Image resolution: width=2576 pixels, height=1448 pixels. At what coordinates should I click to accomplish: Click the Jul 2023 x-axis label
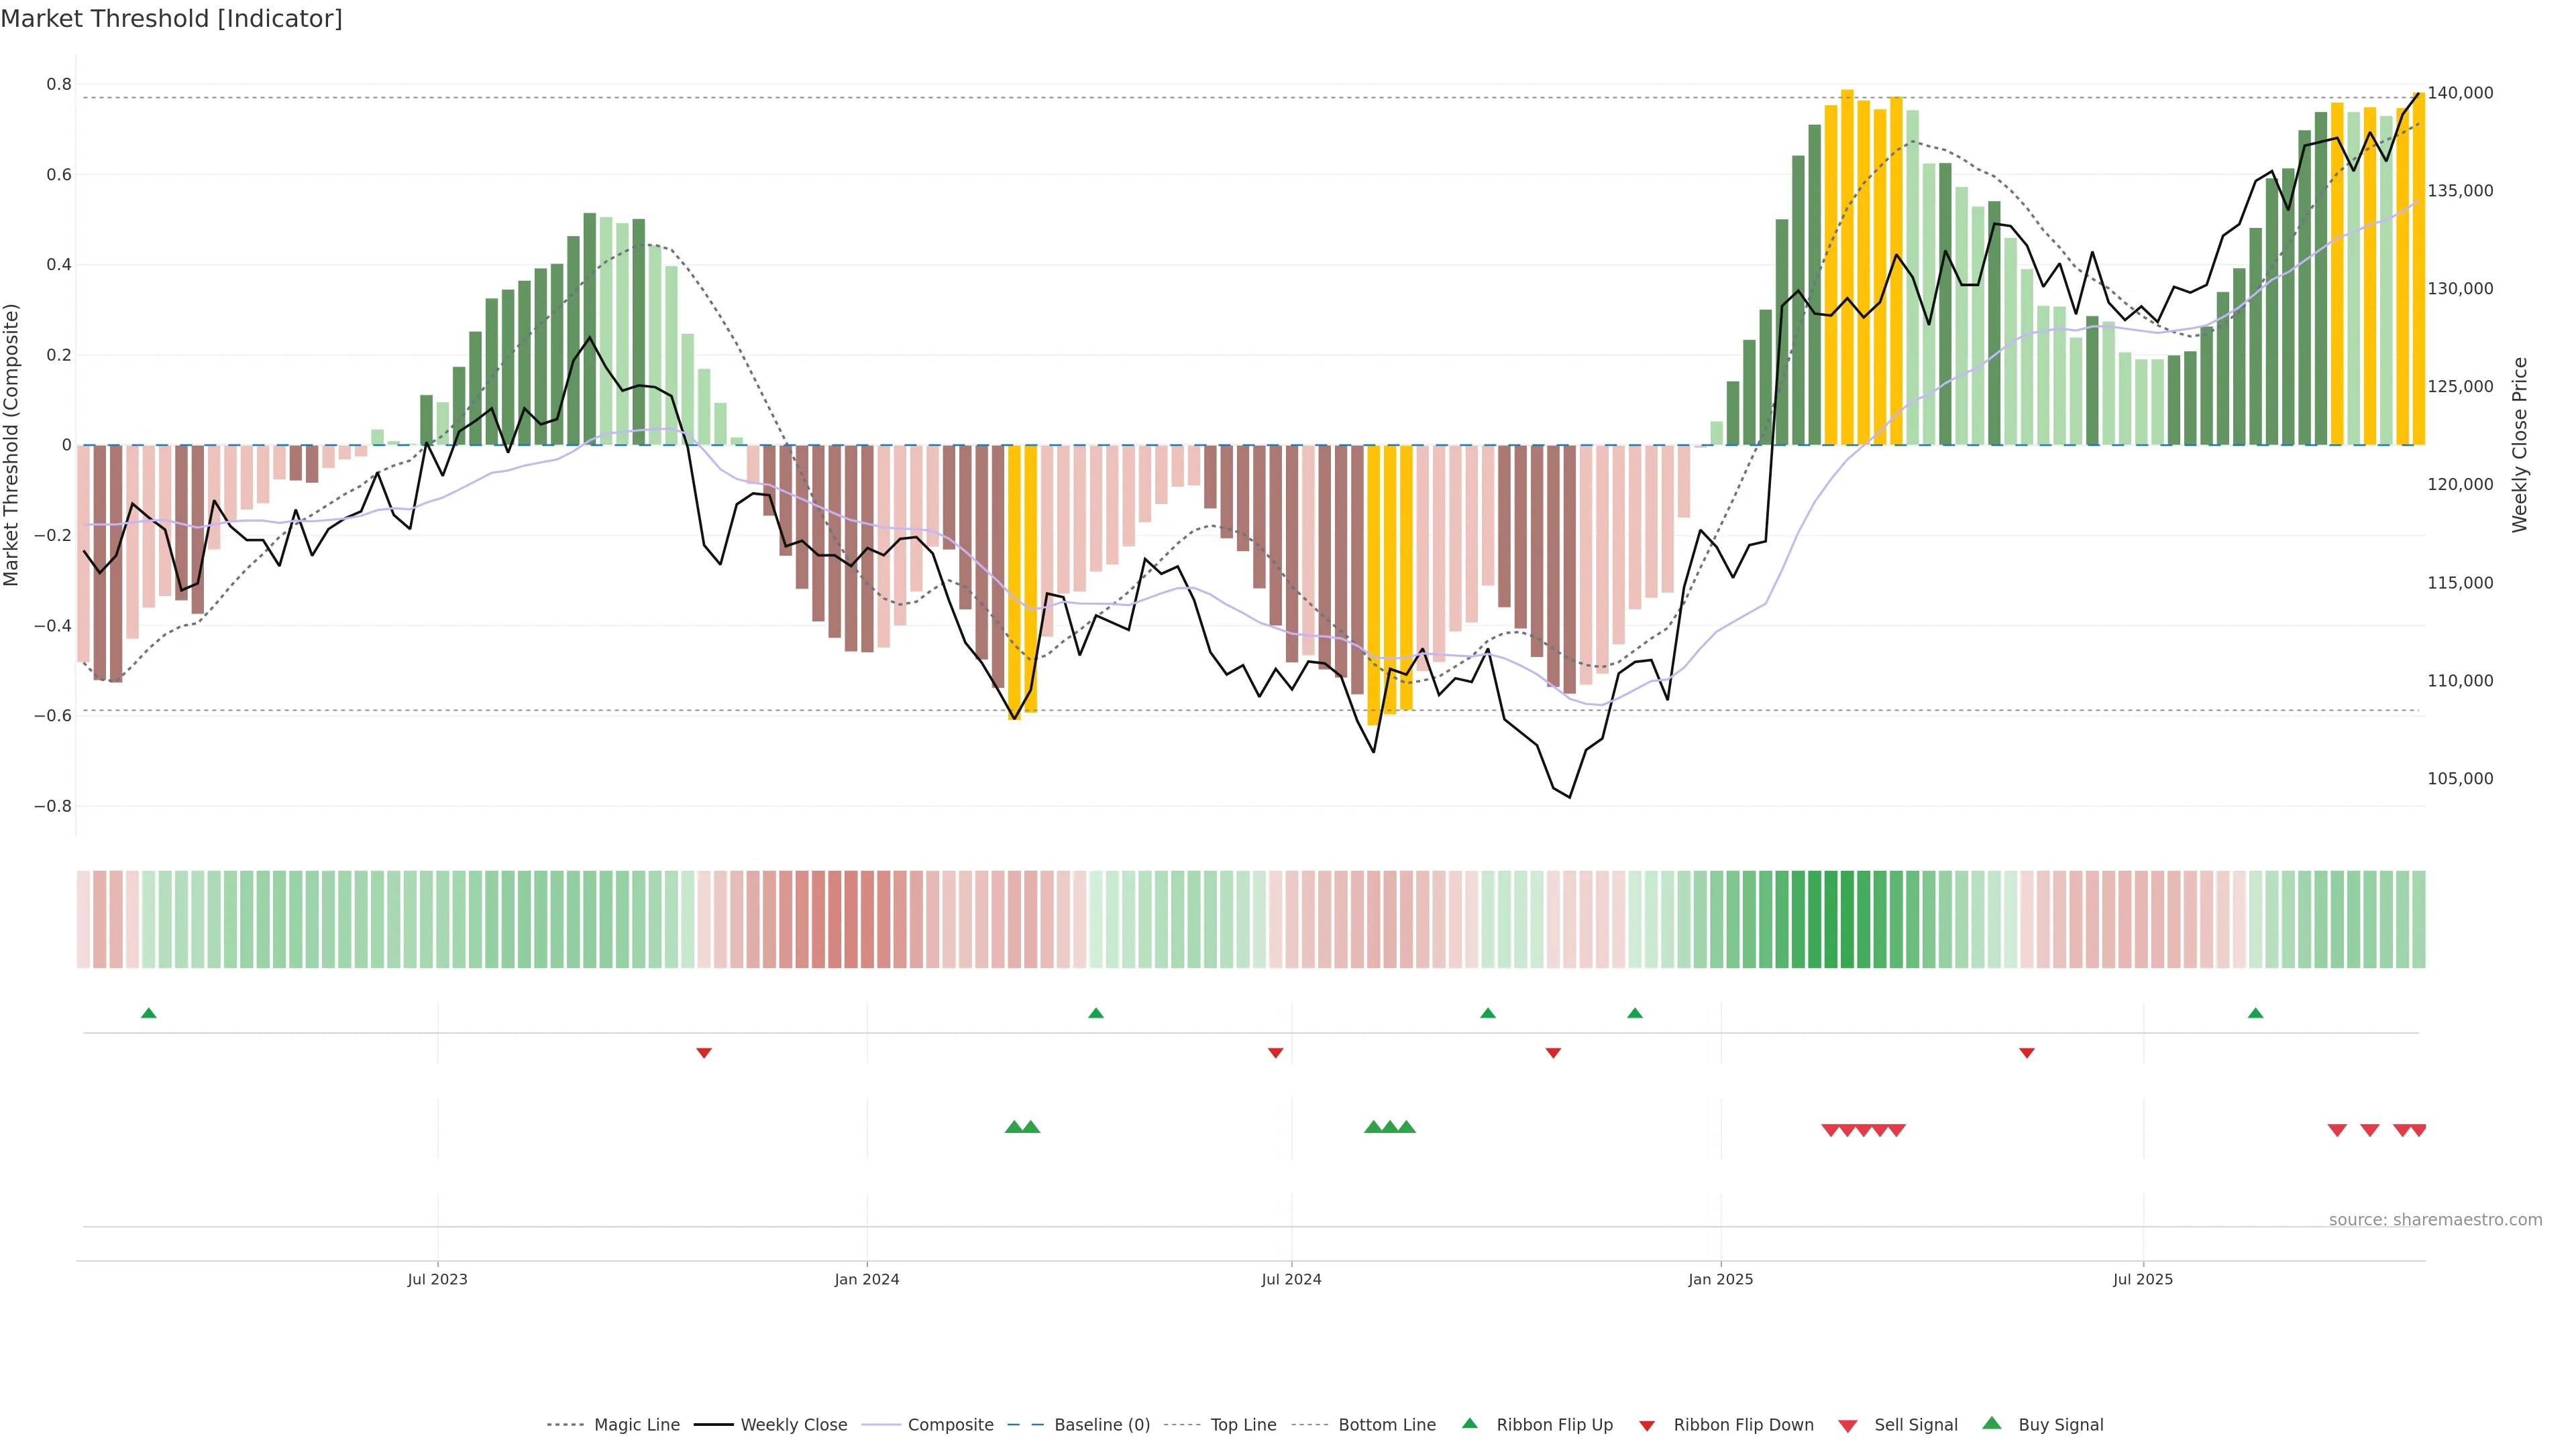pyautogui.click(x=437, y=1279)
